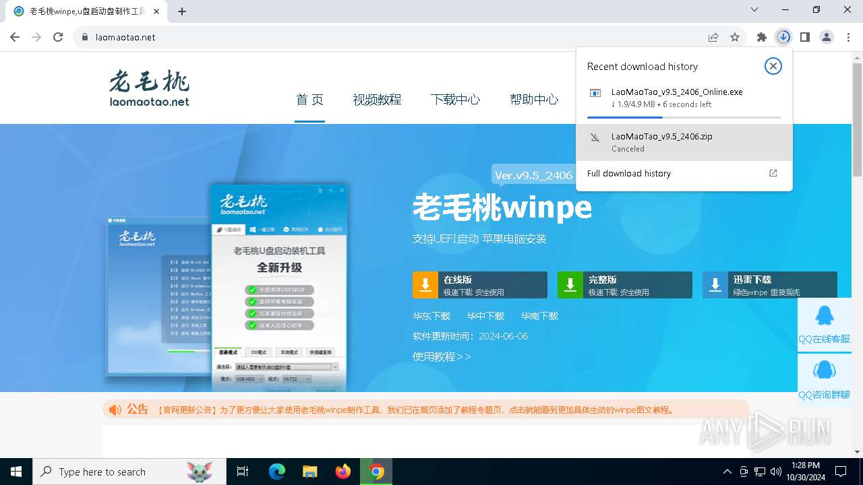Screen dimensions: 863x485
Task: Toggle the Chrome side panel icon
Action: click(x=805, y=38)
